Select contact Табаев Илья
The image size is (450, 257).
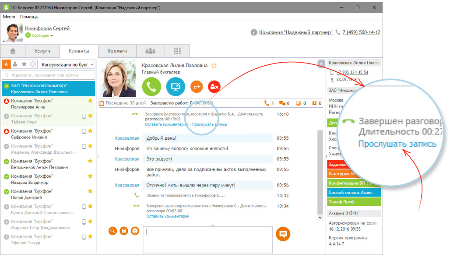(49, 119)
